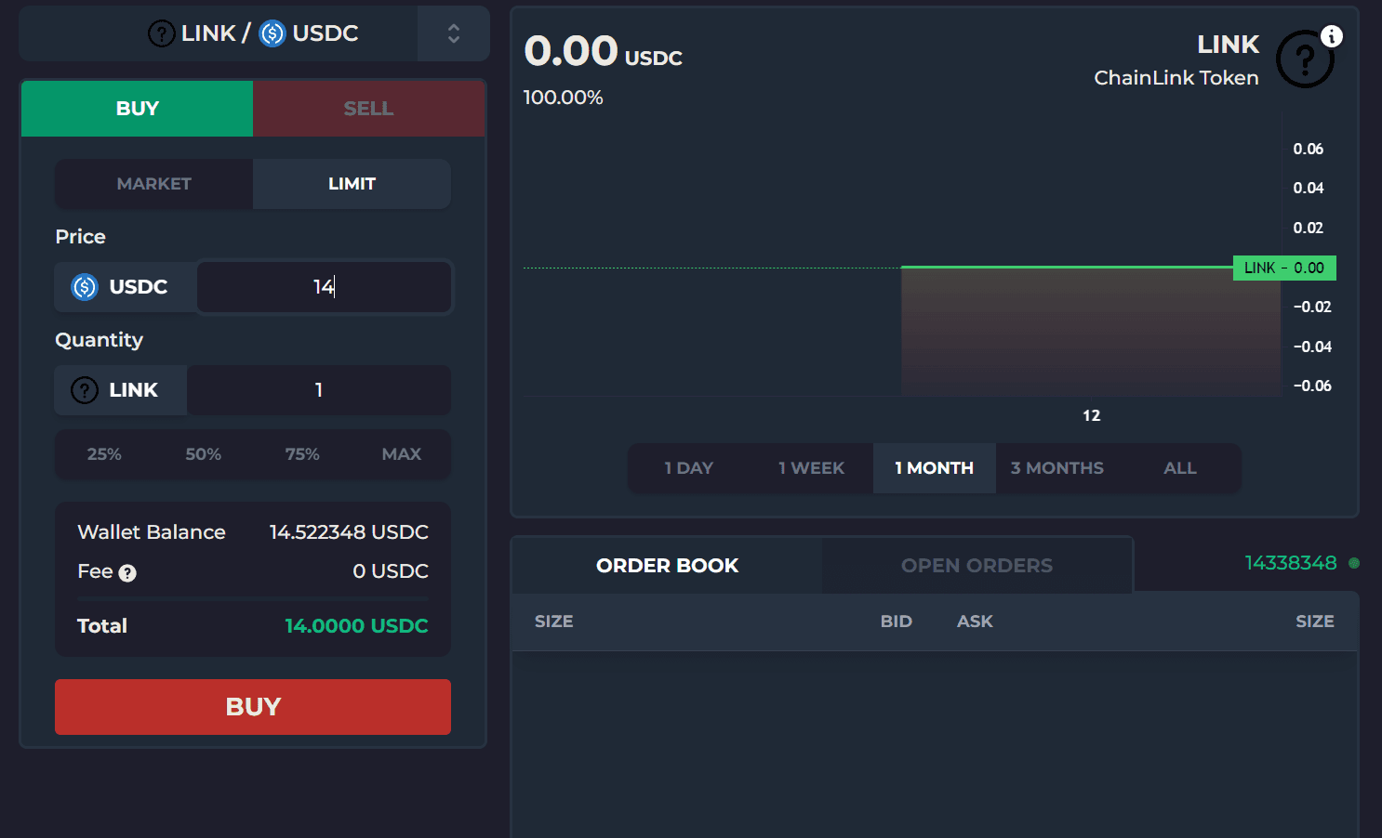Viewport: 1382px width, 838px height.
Task: Click the Price input field
Action: [324, 287]
